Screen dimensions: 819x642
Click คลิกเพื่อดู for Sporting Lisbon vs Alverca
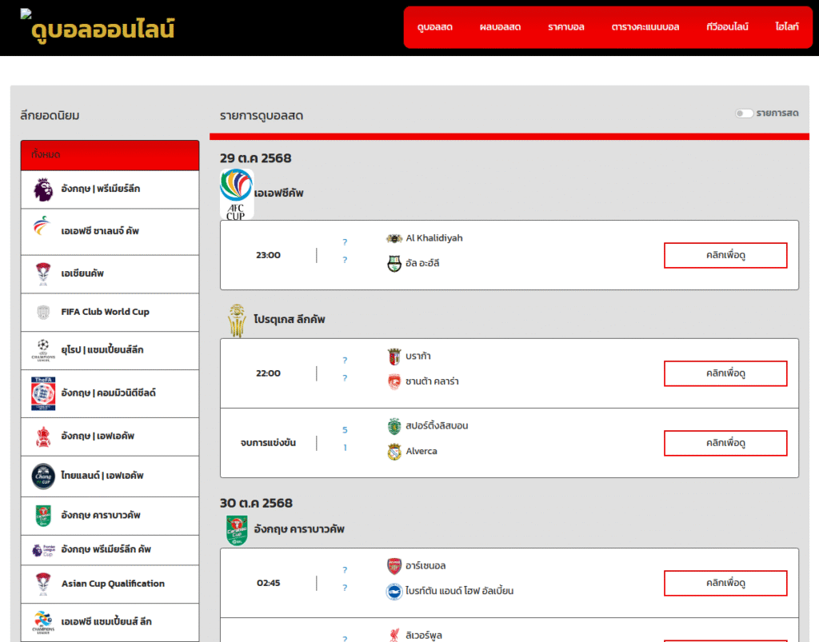point(725,443)
